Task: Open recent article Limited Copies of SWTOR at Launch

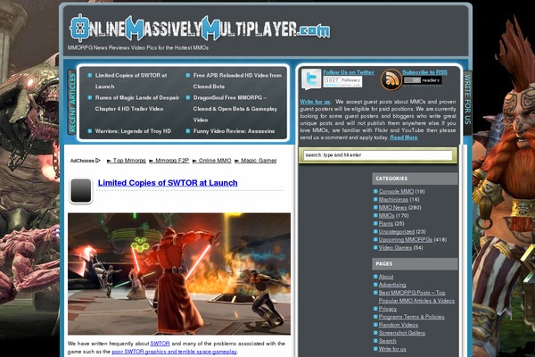Action: 131,81
